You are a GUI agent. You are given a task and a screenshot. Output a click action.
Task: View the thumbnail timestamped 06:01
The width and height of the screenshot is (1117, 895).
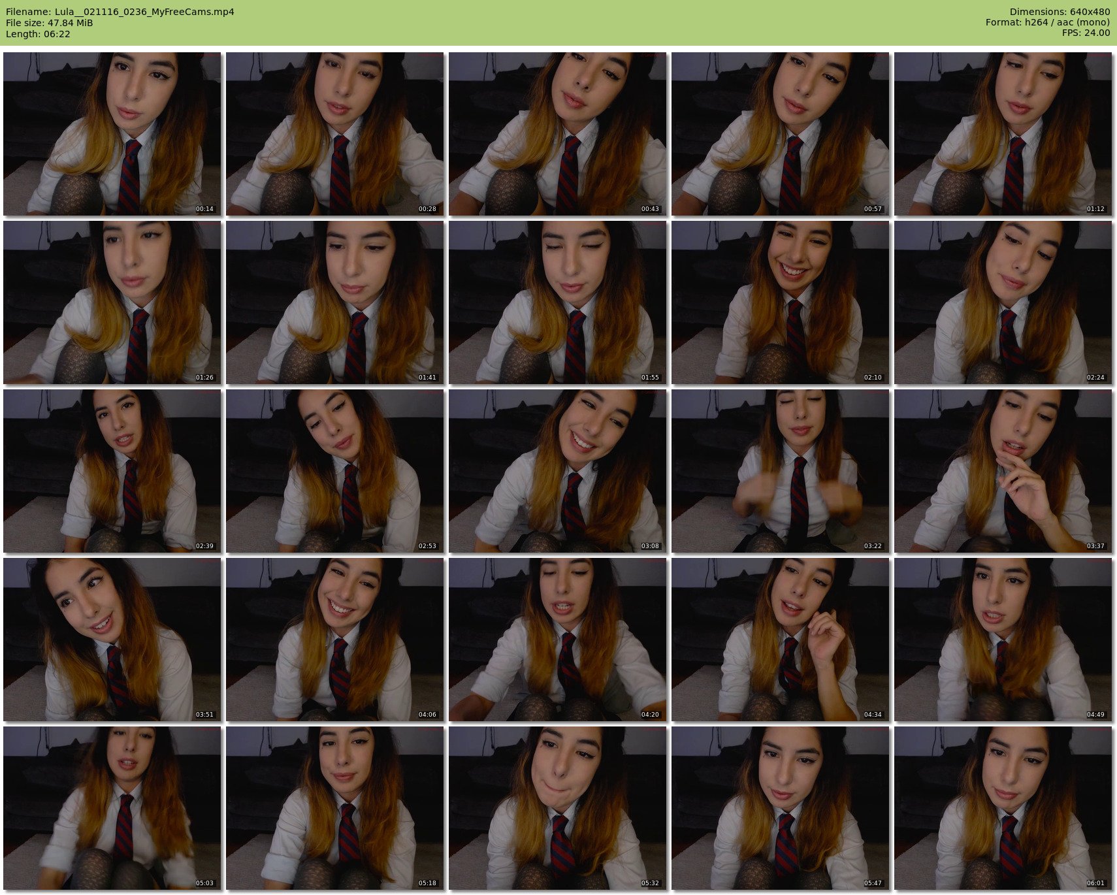[1003, 808]
